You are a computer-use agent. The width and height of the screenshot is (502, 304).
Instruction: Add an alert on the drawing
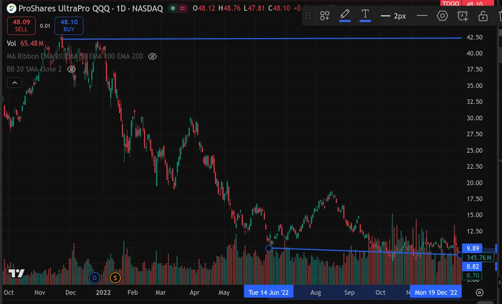point(463,16)
